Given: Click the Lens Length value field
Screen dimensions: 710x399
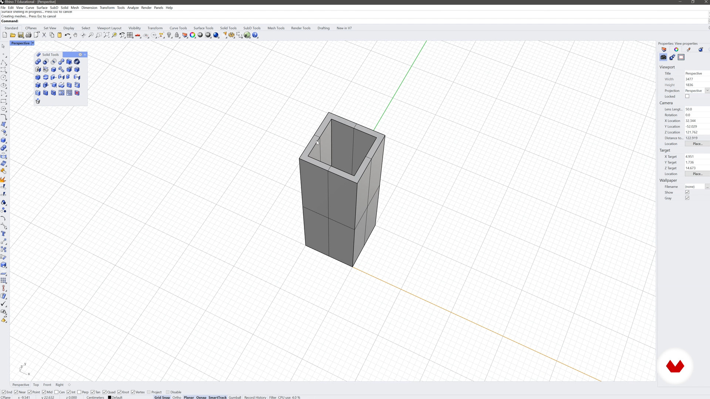Looking at the screenshot, I should click(697, 109).
